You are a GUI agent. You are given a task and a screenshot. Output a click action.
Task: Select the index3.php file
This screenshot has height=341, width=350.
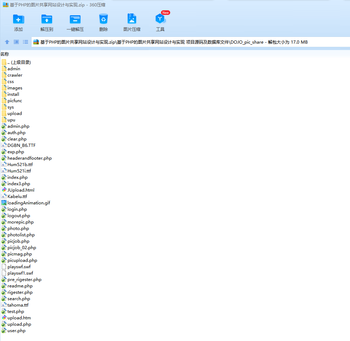pos(16,183)
